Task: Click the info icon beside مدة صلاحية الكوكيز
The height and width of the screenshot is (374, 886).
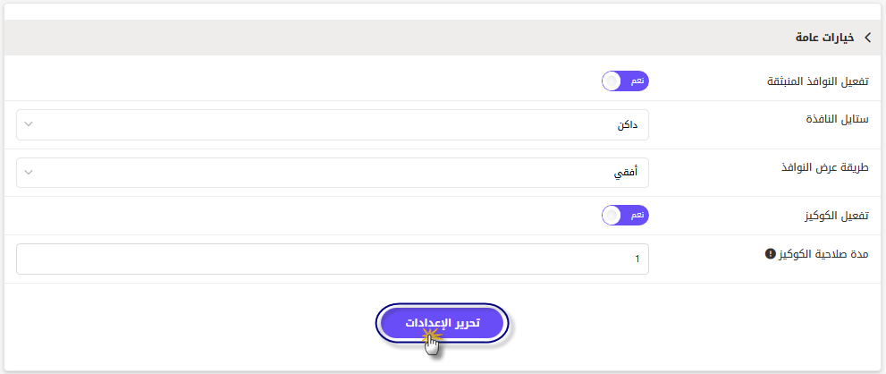Action: point(769,254)
